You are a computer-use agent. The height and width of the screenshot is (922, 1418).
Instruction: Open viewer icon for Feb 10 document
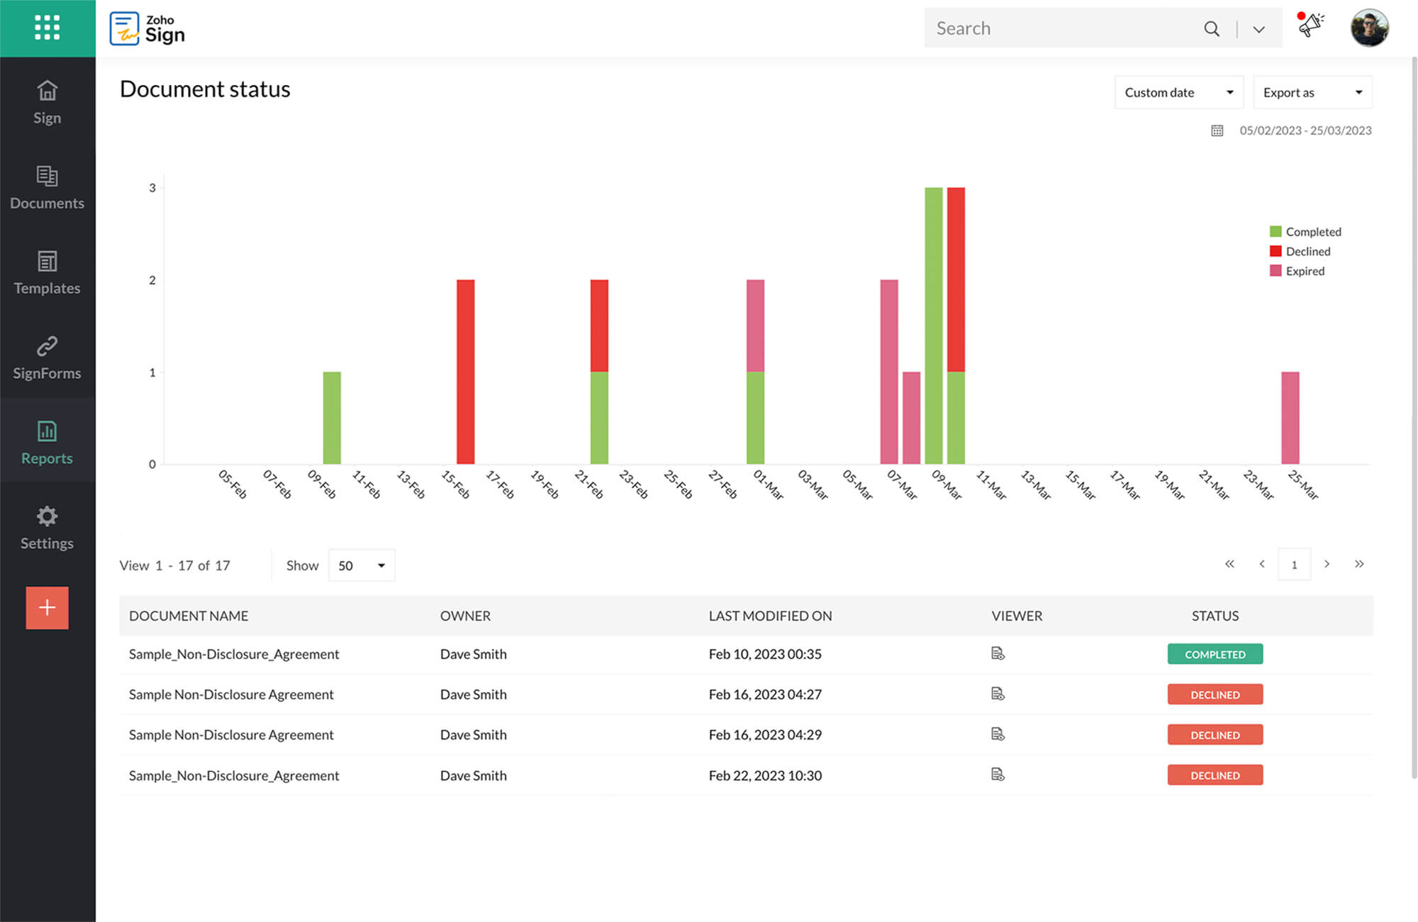[x=998, y=653]
